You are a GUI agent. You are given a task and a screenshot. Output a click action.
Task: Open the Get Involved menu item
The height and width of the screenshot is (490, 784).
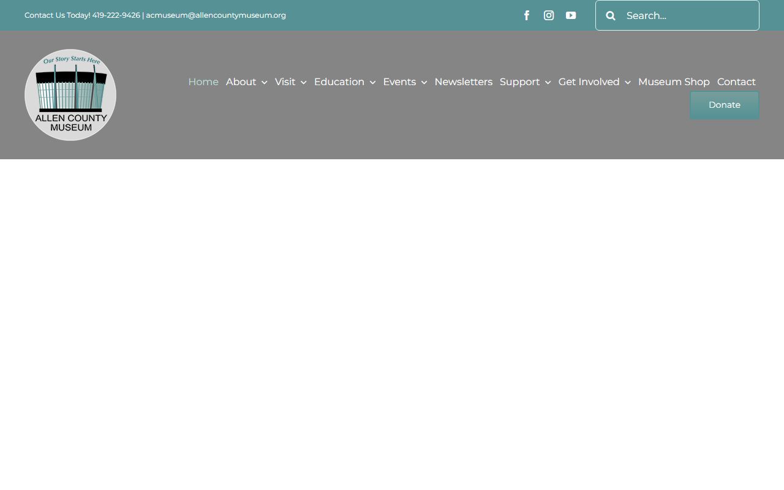point(589,82)
